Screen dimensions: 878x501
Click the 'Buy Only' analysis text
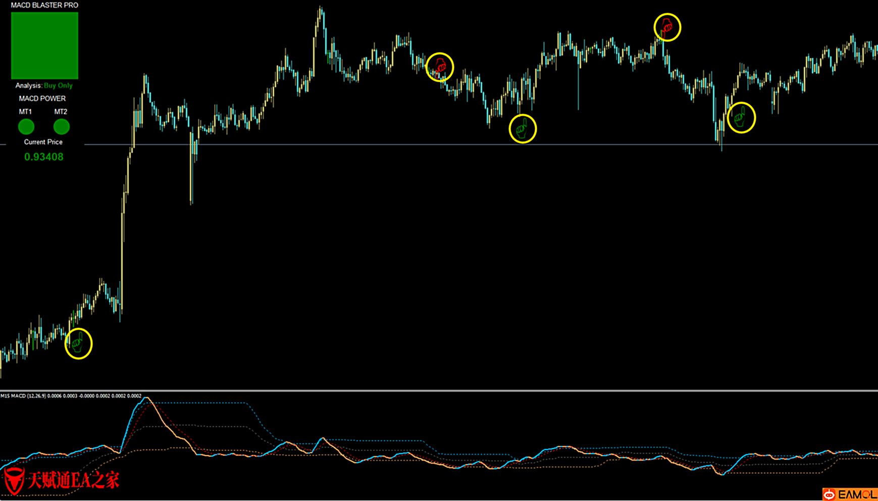(58, 86)
